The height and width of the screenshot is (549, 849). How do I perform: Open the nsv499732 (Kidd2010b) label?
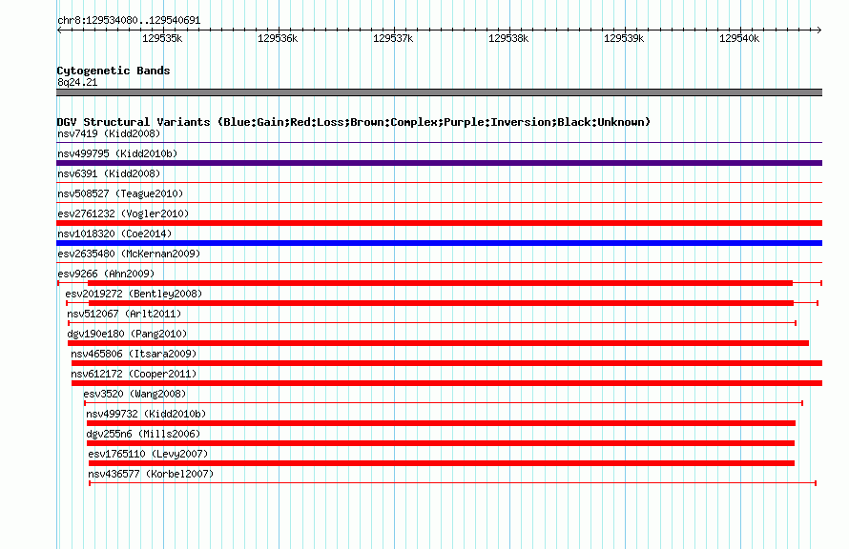click(x=146, y=414)
